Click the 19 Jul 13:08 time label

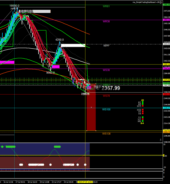point(45,182)
